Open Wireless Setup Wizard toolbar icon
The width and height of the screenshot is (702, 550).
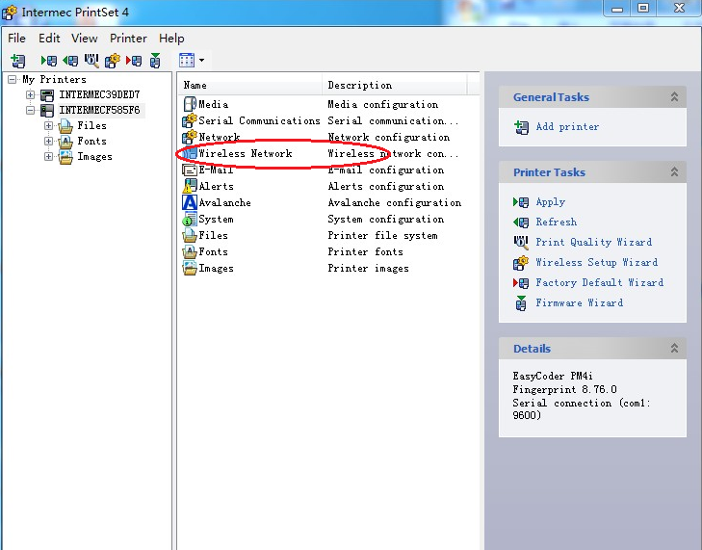[x=113, y=61]
